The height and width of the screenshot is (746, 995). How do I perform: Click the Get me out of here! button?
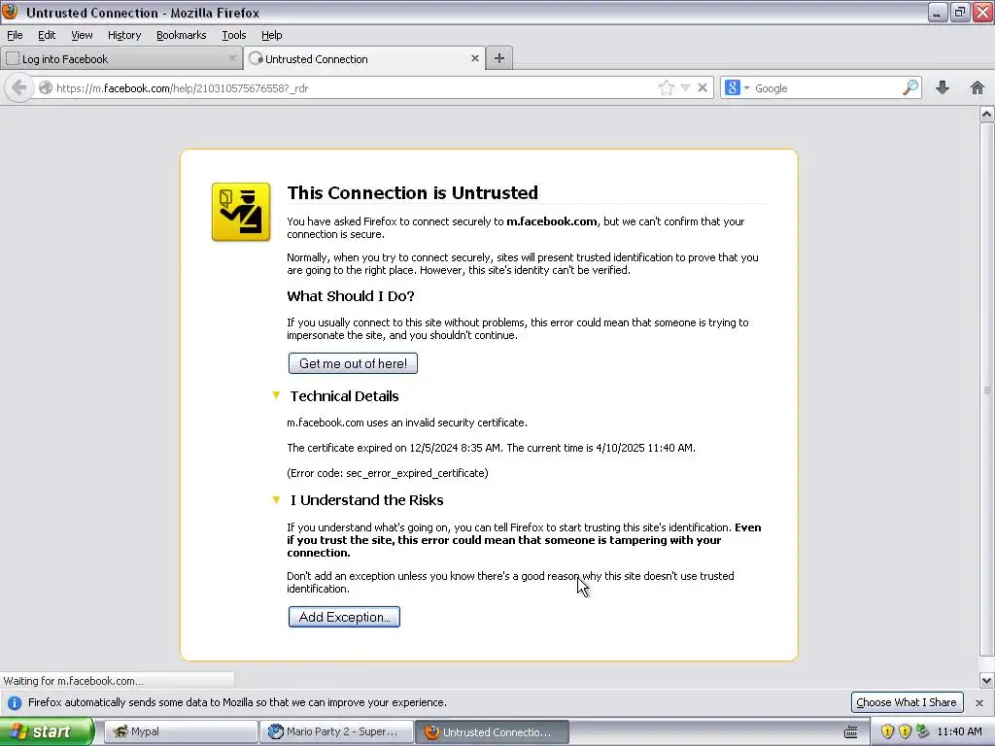coord(353,363)
